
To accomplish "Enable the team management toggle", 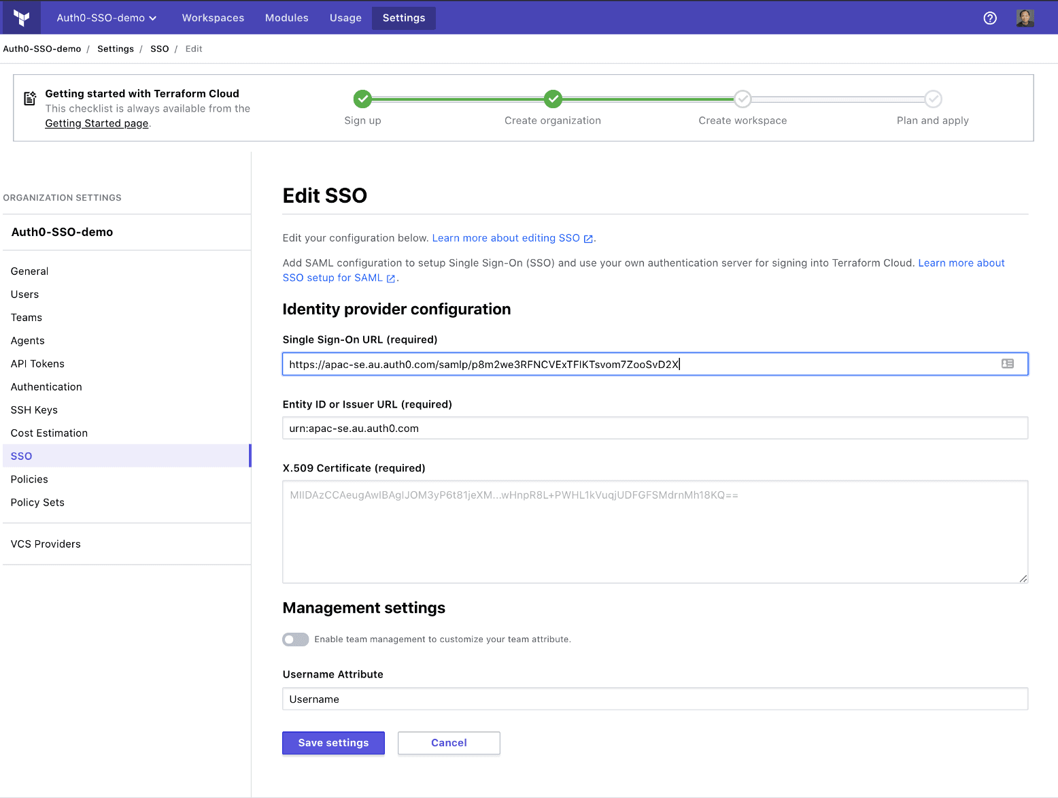I will (296, 639).
